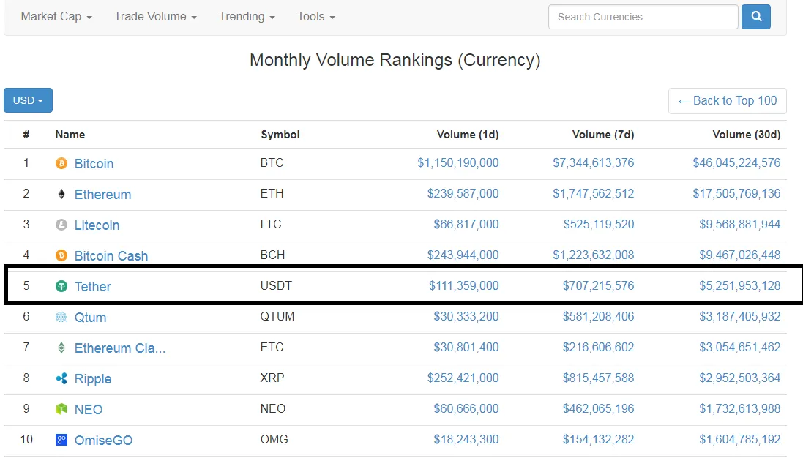Viewport: 803px width, 461px height.
Task: Click Qtum 7d volume $581,208,406
Action: 598,317
